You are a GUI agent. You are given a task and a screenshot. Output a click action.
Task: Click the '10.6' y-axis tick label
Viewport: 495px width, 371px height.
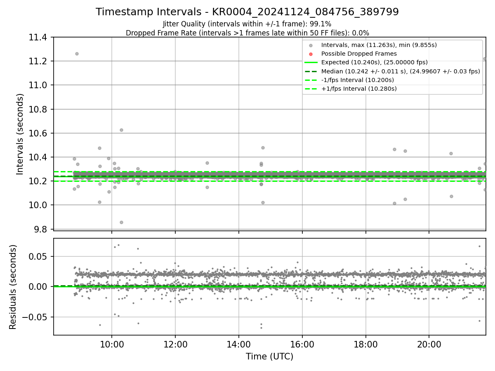click(x=39, y=133)
